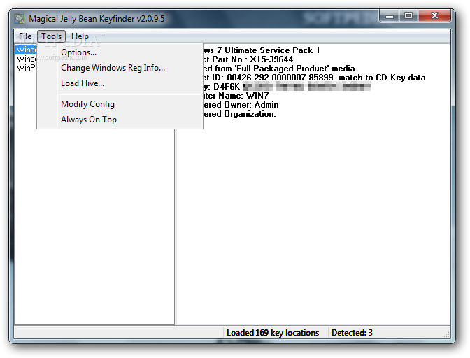470x358 pixels.
Task: Click 'Detected: 3' status entry
Action: [352, 333]
